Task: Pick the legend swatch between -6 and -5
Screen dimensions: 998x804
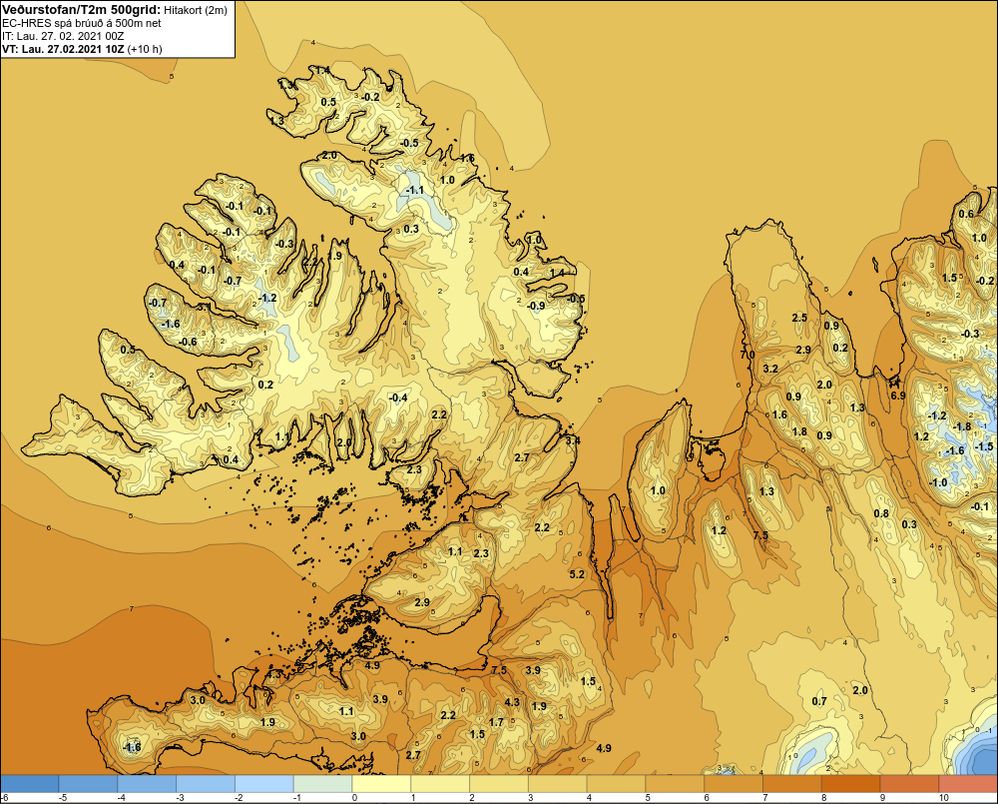Action: pyautogui.click(x=29, y=783)
